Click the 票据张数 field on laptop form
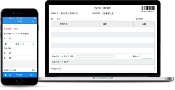 coord(148,19)
